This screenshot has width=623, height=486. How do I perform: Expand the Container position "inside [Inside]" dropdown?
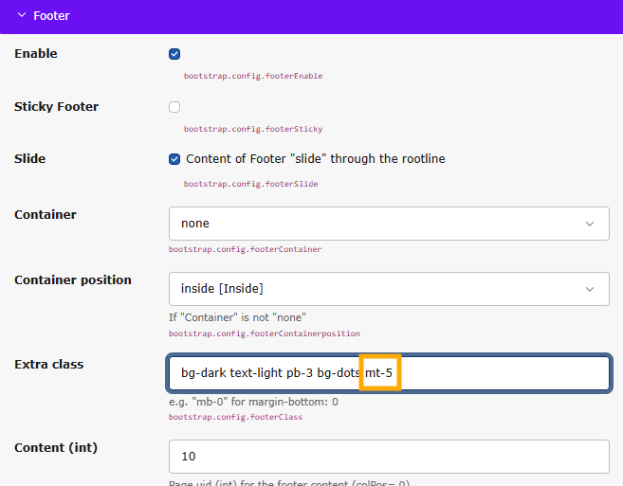(x=388, y=288)
